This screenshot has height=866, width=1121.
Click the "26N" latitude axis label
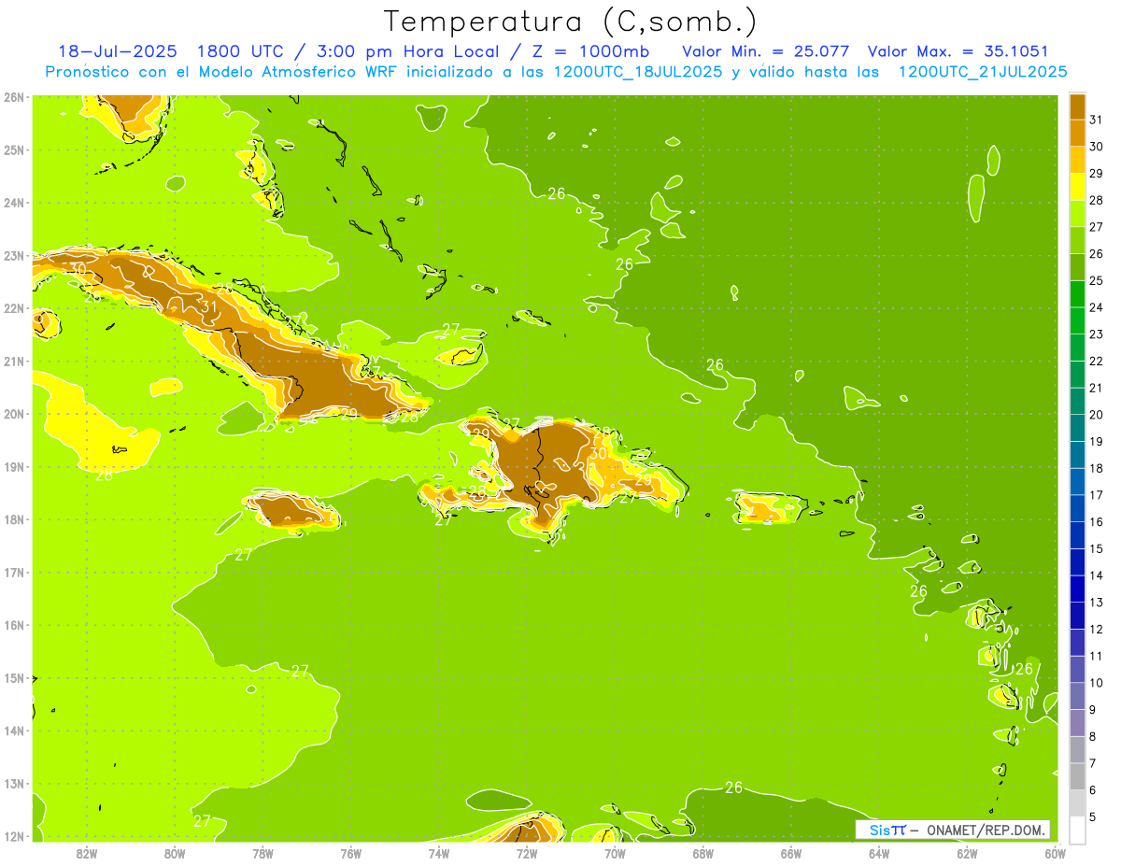14,97
